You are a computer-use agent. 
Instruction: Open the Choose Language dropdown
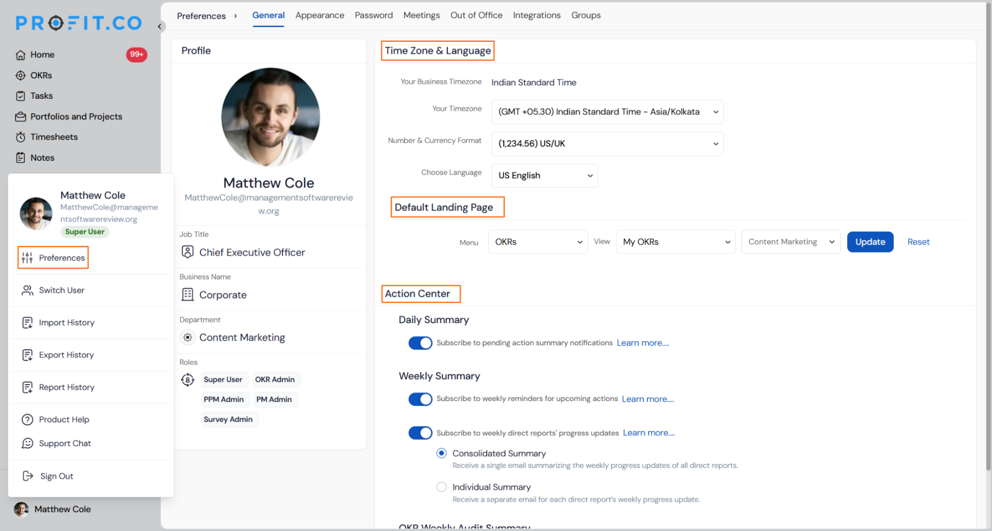(x=544, y=176)
